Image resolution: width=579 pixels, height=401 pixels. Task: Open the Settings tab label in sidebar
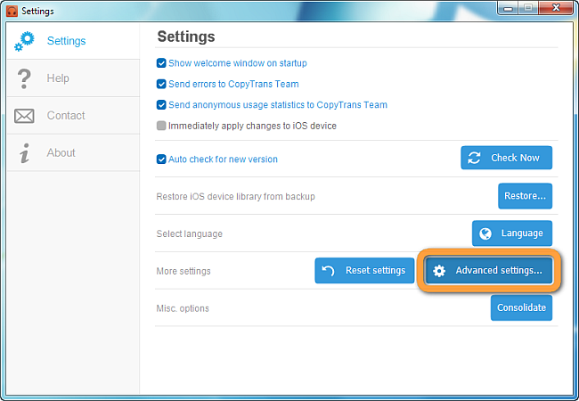point(67,41)
